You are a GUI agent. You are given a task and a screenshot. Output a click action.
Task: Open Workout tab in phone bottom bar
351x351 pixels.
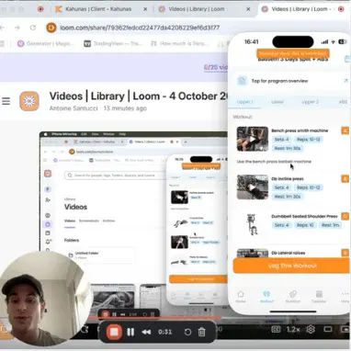pyautogui.click(x=266, y=297)
